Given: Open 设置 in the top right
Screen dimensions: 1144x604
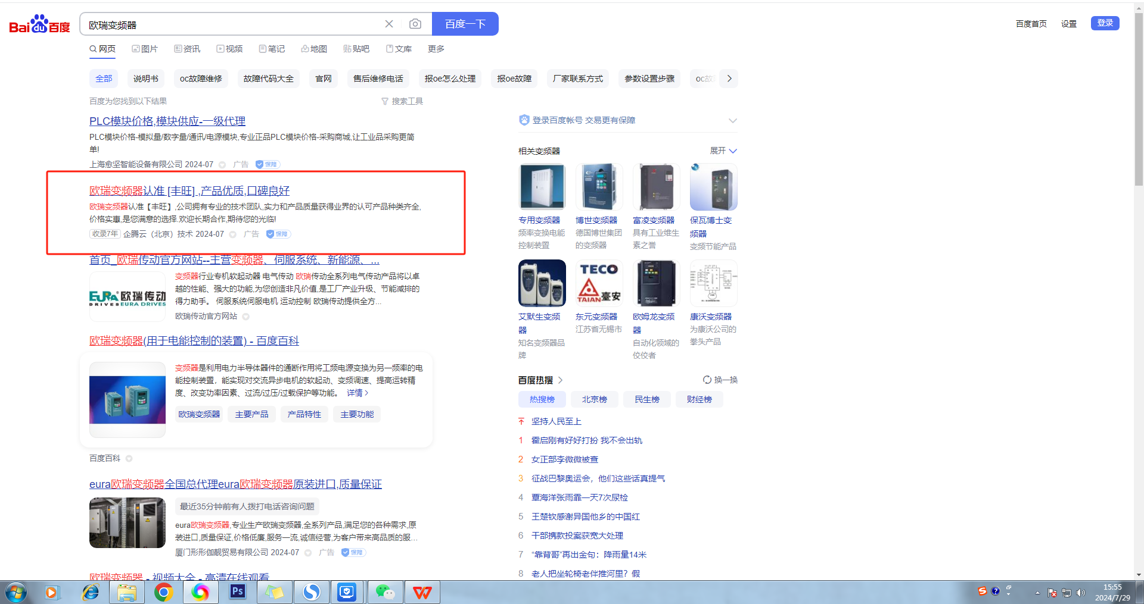Looking at the screenshot, I should pyautogui.click(x=1069, y=24).
